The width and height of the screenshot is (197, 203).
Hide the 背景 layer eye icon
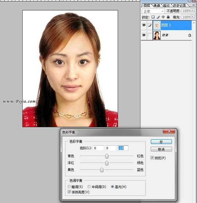tap(144, 35)
